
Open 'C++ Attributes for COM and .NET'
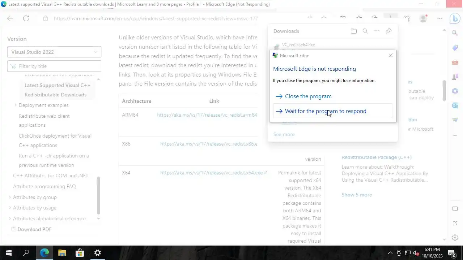coord(51,175)
